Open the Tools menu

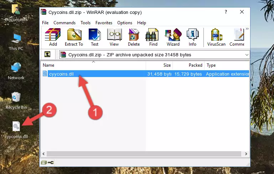coord(86,23)
